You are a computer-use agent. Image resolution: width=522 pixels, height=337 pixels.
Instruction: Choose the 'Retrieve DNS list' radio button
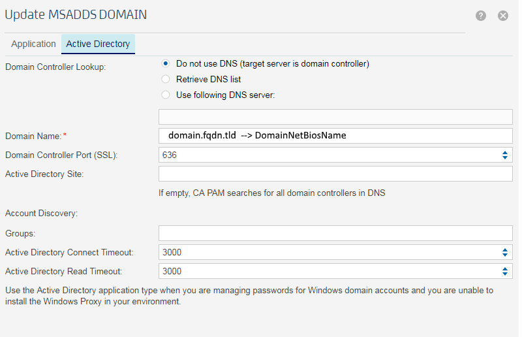(166, 79)
